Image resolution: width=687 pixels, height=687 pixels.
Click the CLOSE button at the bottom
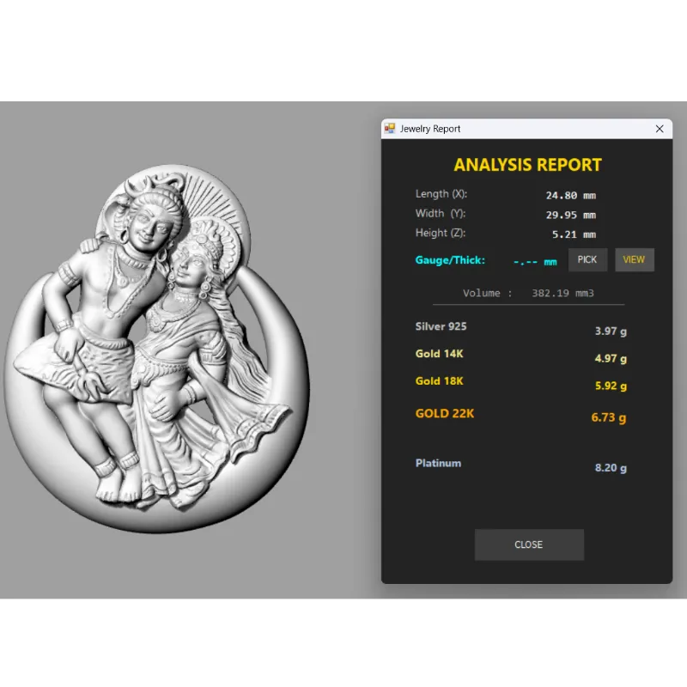529,544
